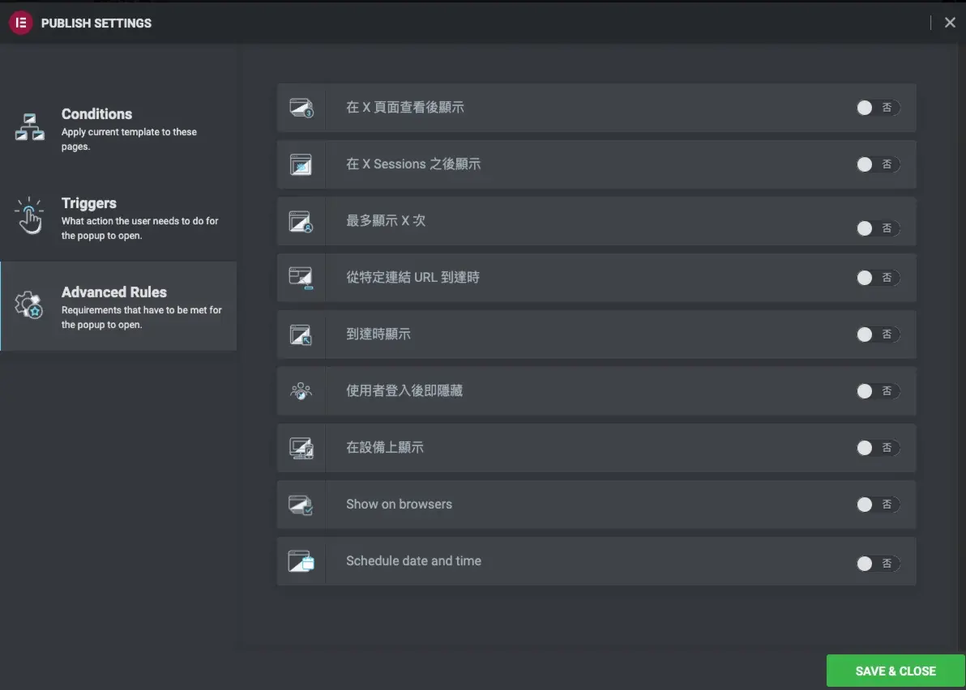Click the Triggers hand-tap icon
This screenshot has width=966, height=690.
29,215
